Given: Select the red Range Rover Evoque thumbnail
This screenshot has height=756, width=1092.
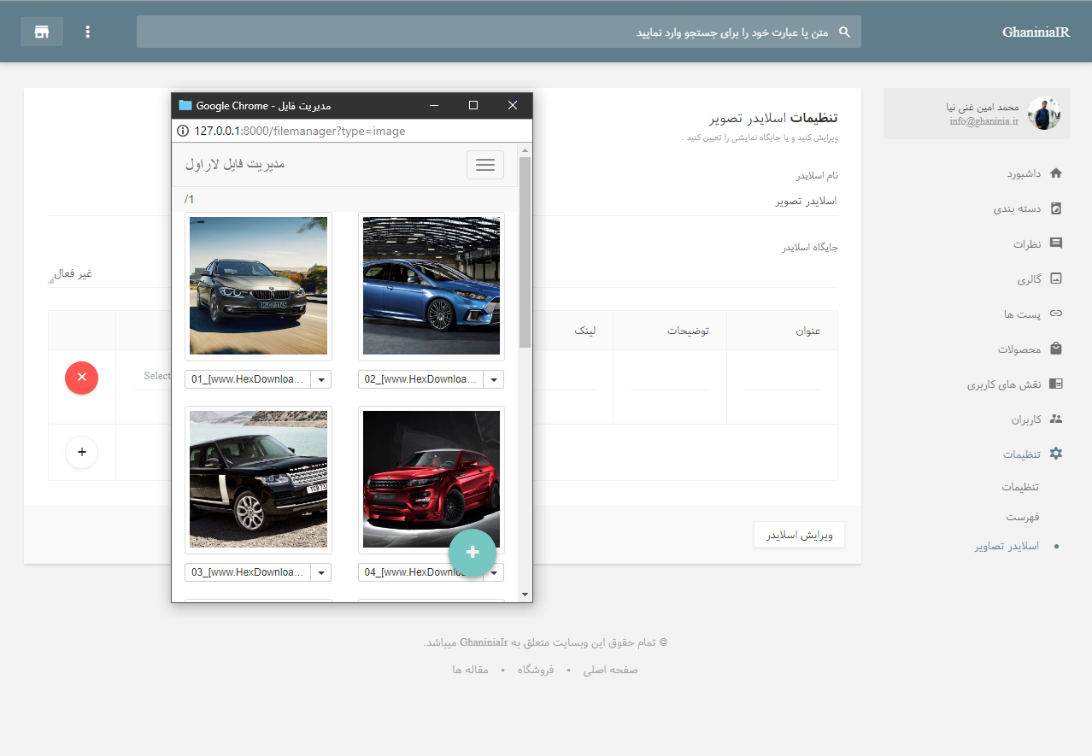Looking at the screenshot, I should [x=432, y=479].
